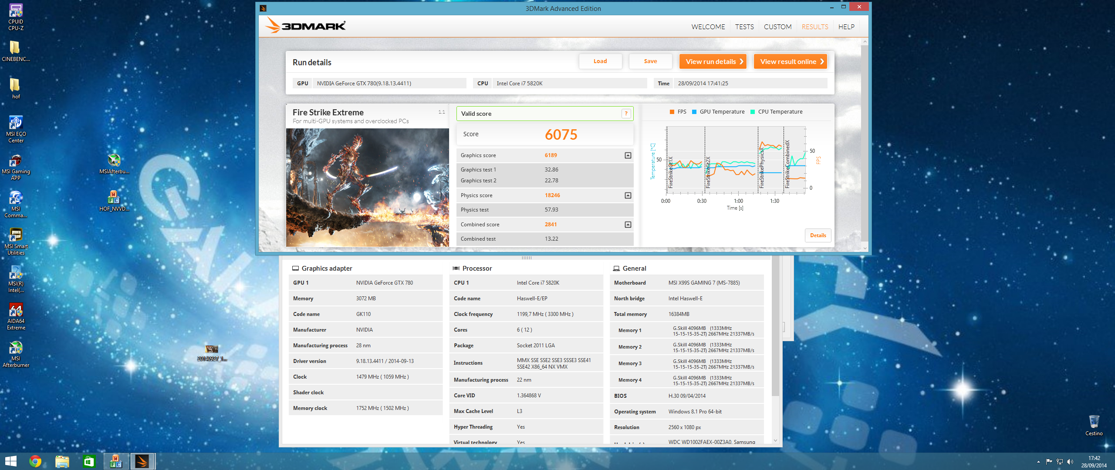Open the Cestino recycle bin
This screenshot has height=470, width=1115.
tap(1094, 425)
